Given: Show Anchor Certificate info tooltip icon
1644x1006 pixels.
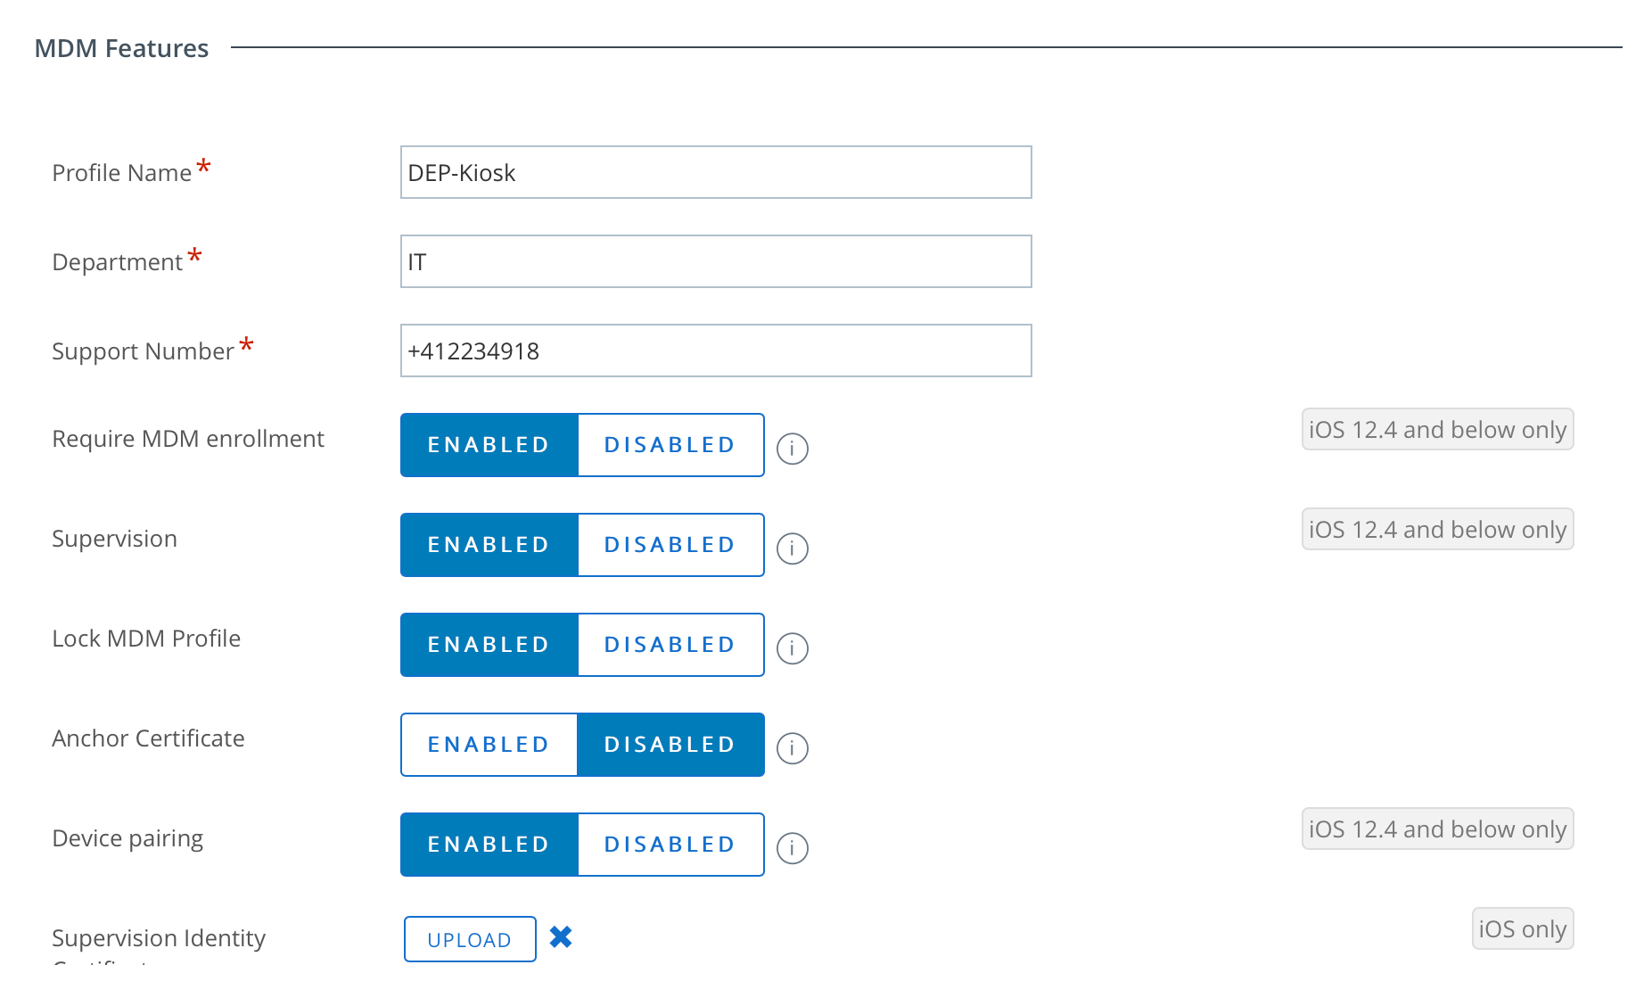Looking at the screenshot, I should click(792, 748).
